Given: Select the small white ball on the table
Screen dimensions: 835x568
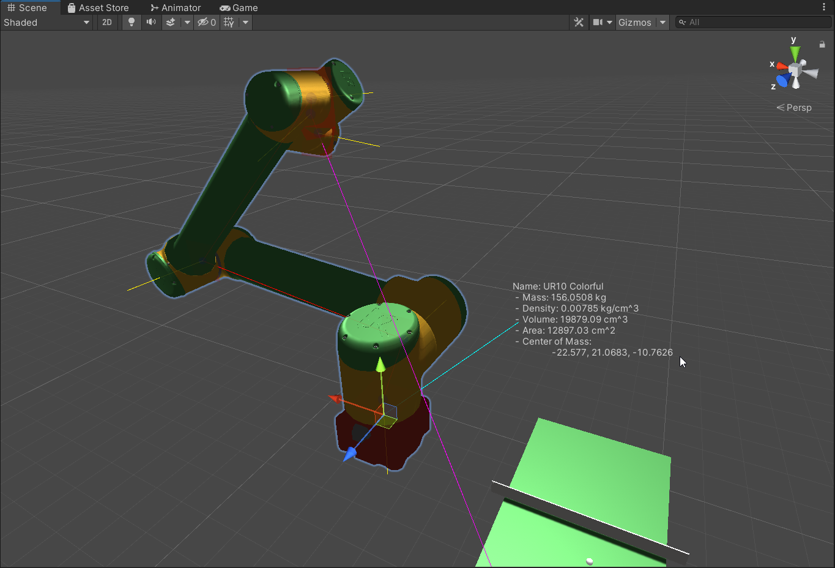Looking at the screenshot, I should [590, 561].
